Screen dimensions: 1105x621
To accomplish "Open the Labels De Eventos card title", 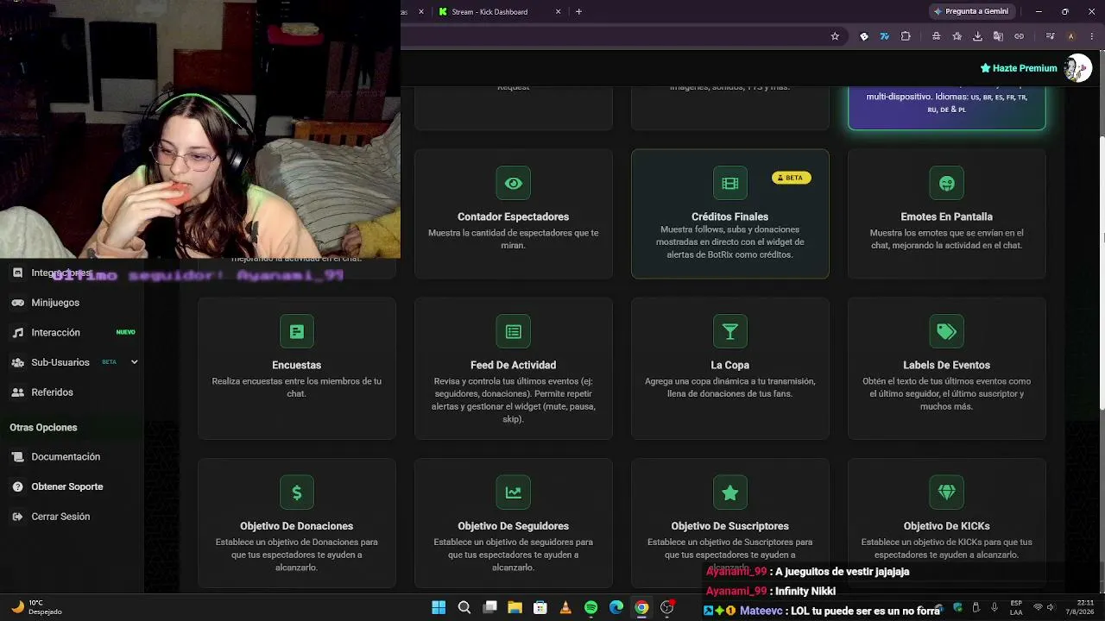I will [x=947, y=365].
